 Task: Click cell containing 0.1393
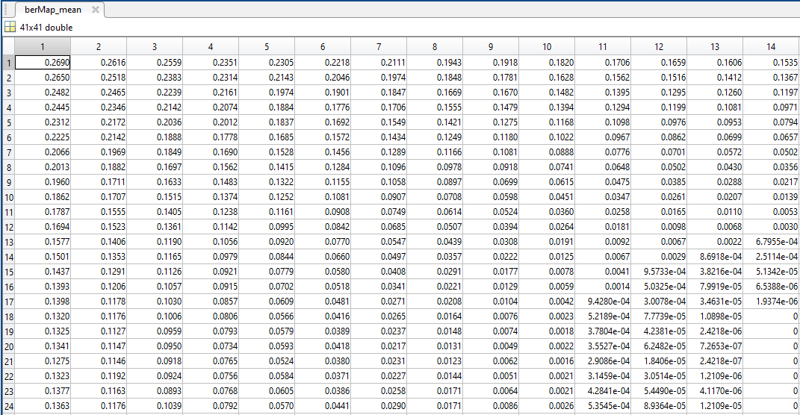[43, 287]
